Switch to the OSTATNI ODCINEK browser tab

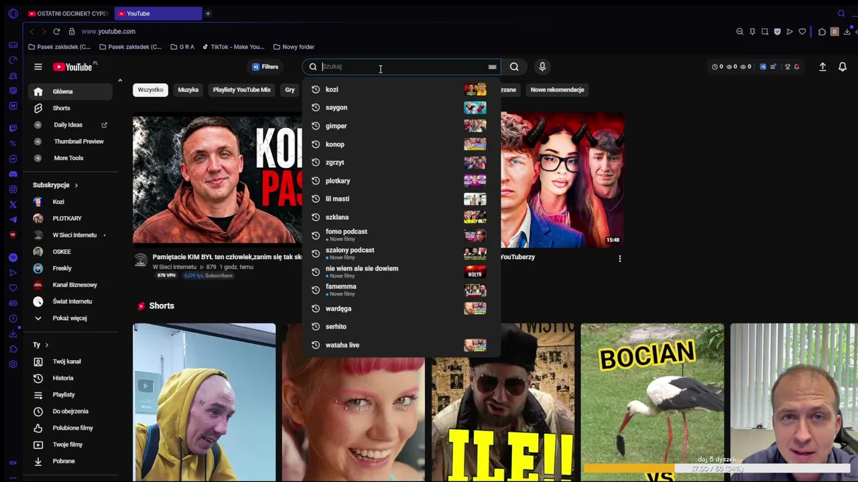click(x=68, y=13)
